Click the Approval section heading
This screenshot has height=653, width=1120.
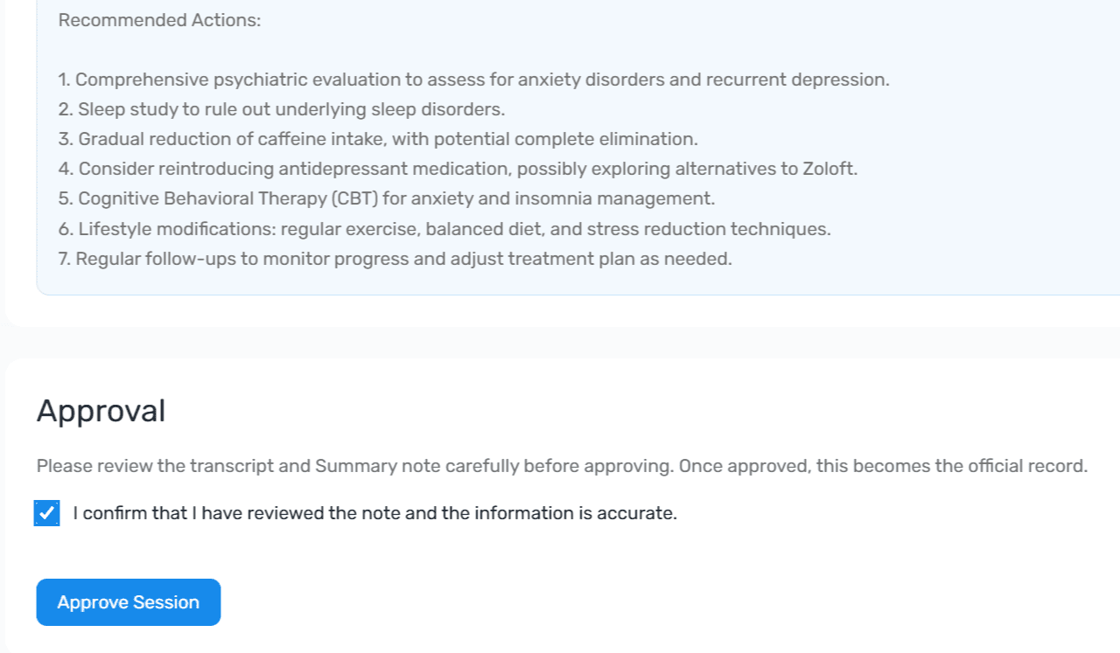(101, 411)
